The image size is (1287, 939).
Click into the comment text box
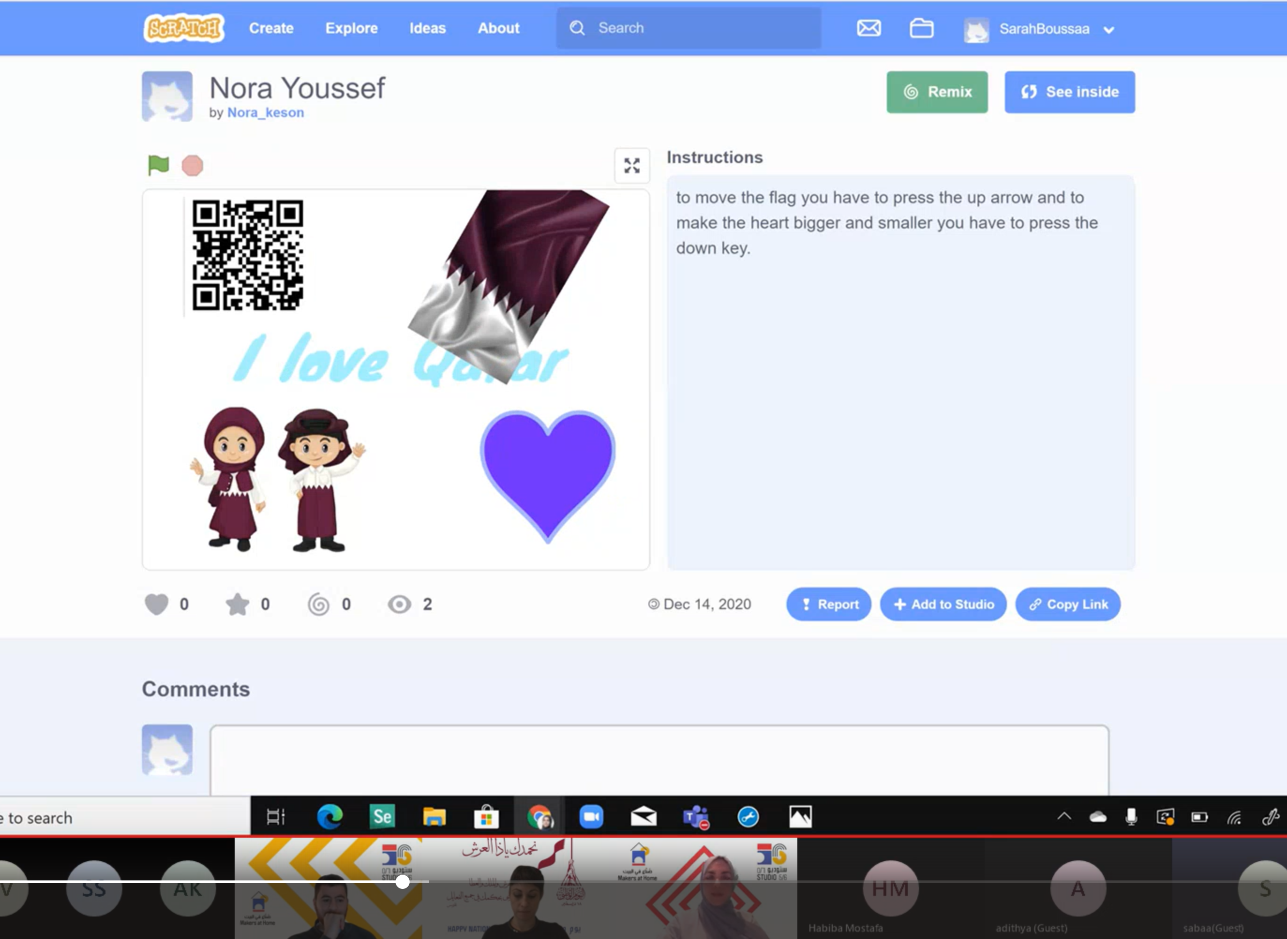pyautogui.click(x=659, y=760)
